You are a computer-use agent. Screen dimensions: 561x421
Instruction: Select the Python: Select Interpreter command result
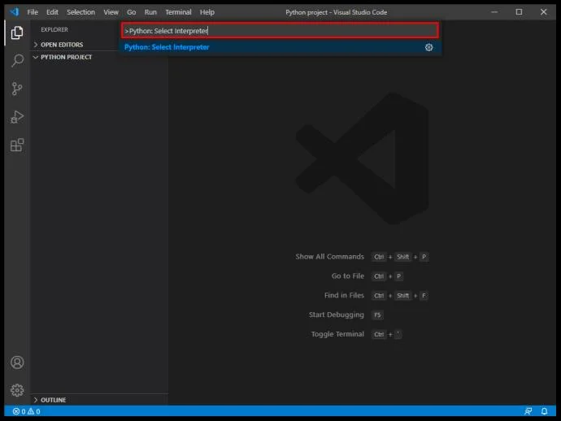[280, 47]
